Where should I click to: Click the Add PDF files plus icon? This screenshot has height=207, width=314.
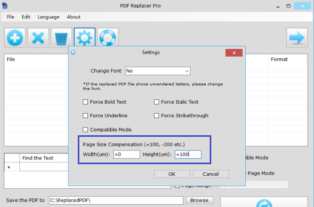pyautogui.click(x=15, y=38)
